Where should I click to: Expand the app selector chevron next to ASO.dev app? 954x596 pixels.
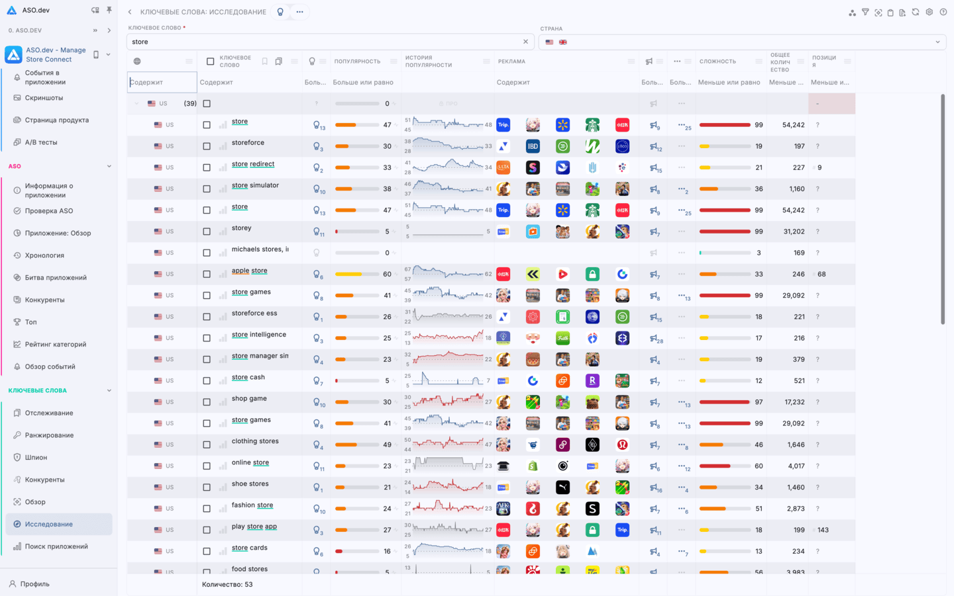click(109, 54)
